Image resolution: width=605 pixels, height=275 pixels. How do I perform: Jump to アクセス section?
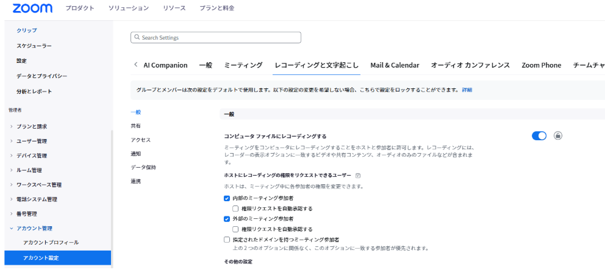(x=140, y=140)
